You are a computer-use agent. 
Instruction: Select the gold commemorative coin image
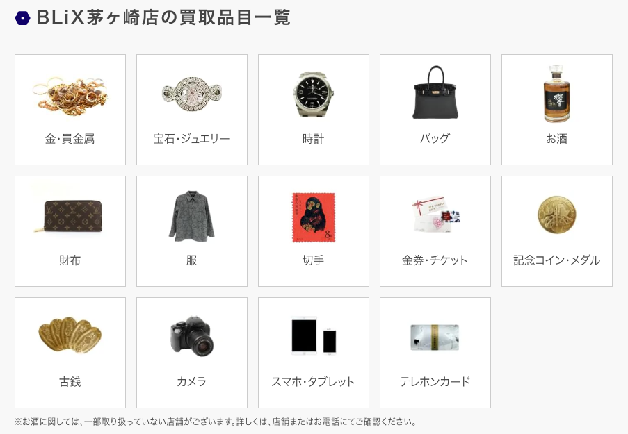pyautogui.click(x=556, y=215)
